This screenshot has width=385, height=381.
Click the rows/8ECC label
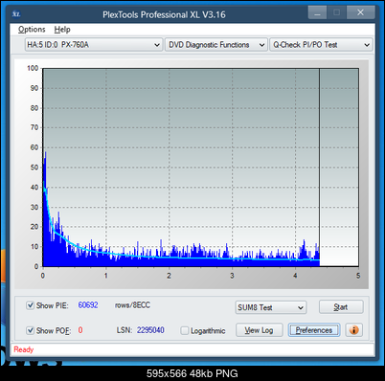(x=132, y=305)
